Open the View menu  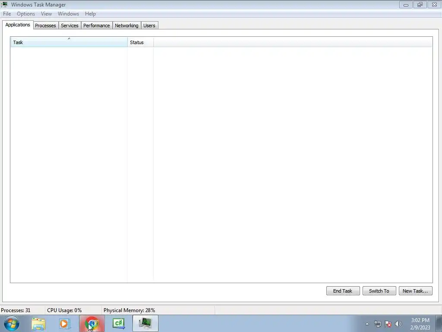click(x=46, y=13)
